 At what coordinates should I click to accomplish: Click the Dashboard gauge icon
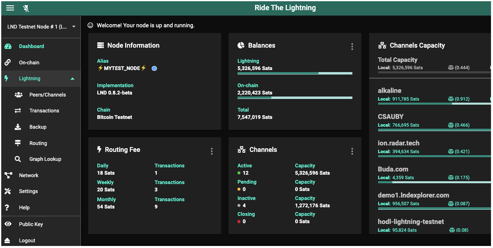pos(8,46)
